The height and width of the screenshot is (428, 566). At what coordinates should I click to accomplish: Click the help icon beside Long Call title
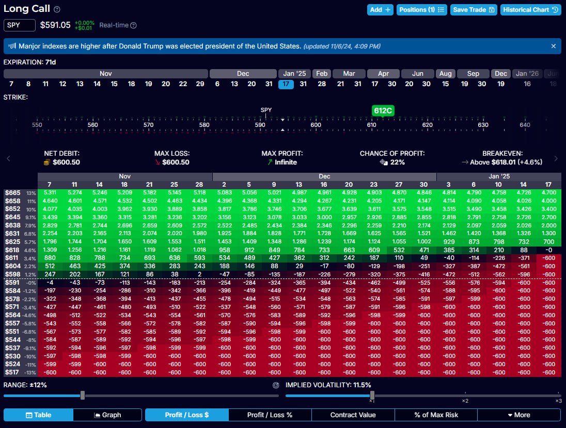click(57, 9)
